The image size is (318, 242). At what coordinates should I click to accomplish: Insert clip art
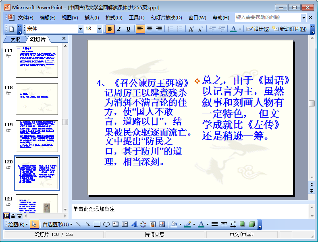pos(152,224)
